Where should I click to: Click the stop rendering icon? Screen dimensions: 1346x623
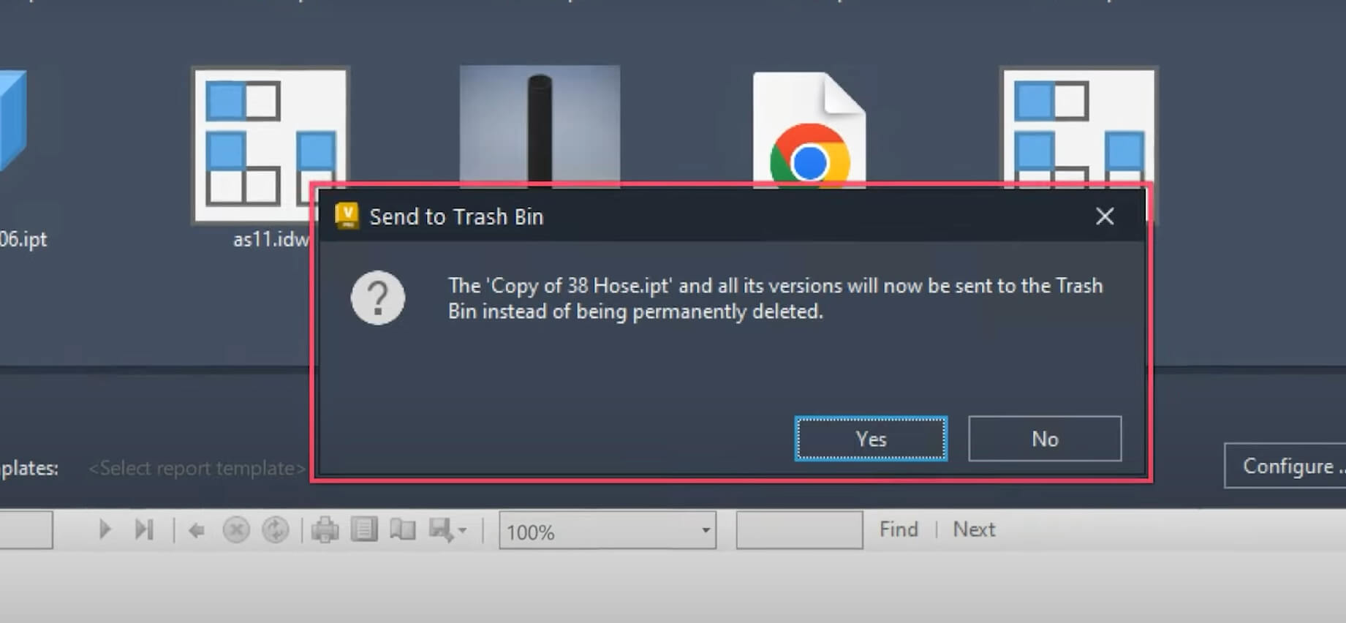236,530
